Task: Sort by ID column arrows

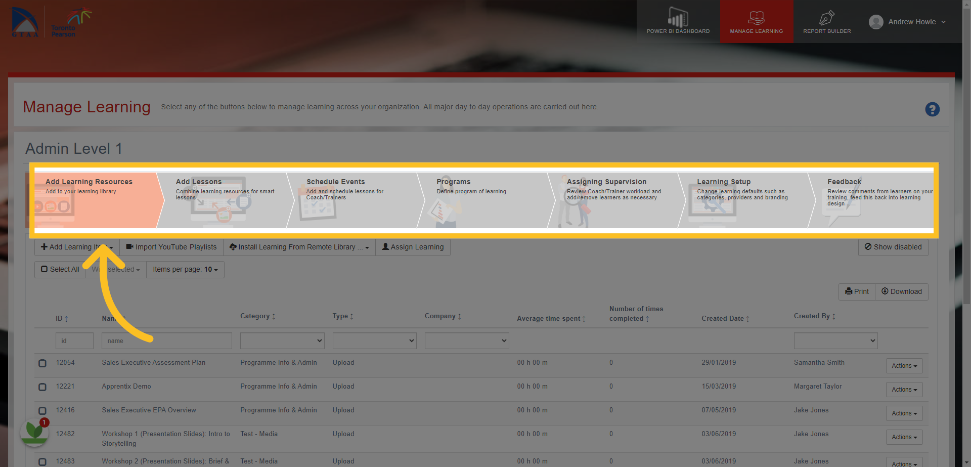Action: point(66,319)
